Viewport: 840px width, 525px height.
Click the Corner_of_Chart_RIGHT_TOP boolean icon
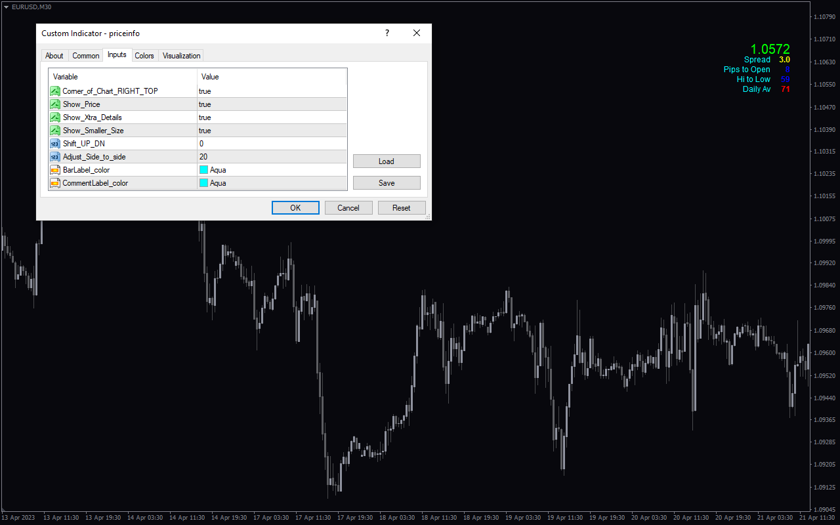click(55, 91)
